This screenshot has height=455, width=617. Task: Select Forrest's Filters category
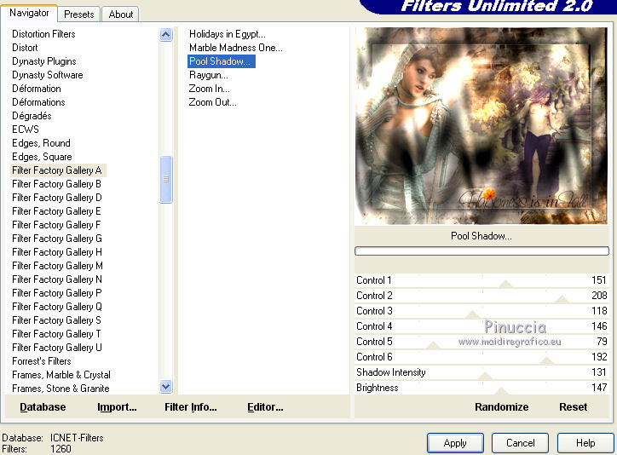(x=42, y=361)
